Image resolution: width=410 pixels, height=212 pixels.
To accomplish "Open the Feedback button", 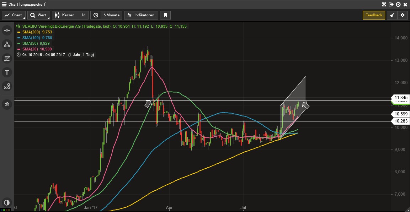I will [x=374, y=15].
